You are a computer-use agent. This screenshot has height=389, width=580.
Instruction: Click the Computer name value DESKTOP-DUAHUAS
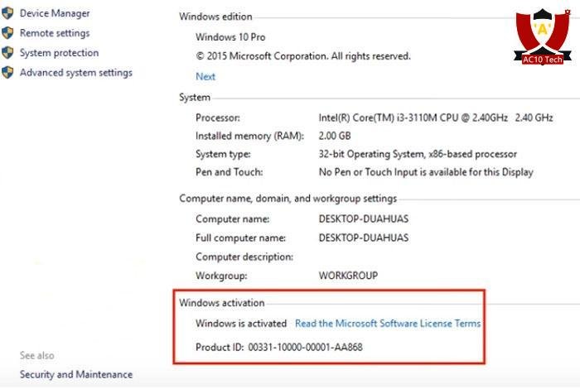click(364, 219)
